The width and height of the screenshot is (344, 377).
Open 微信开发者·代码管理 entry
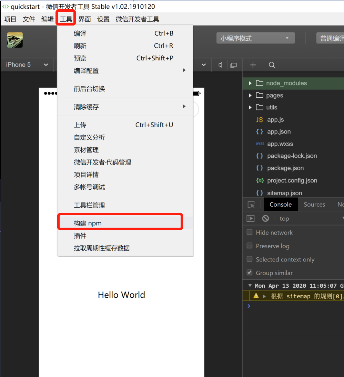pos(125,162)
